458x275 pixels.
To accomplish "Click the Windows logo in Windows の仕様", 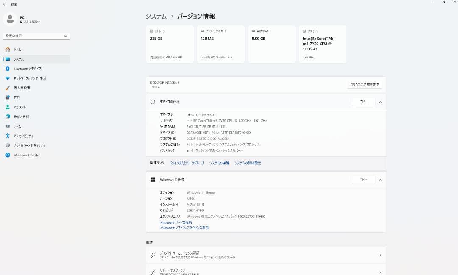I will point(153,180).
